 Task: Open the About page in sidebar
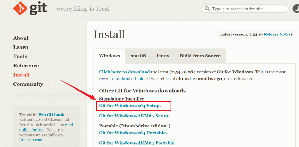pyautogui.click(x=21, y=38)
